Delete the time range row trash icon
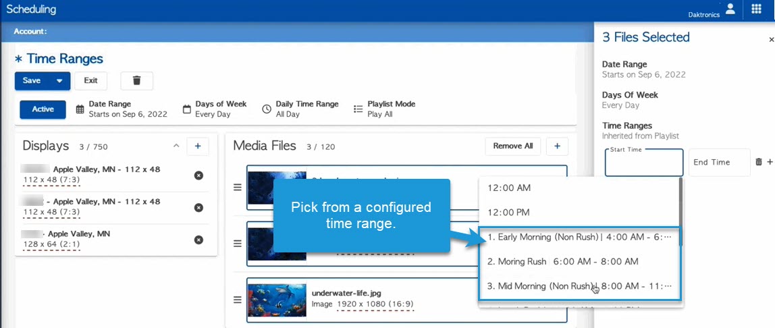 coord(759,162)
